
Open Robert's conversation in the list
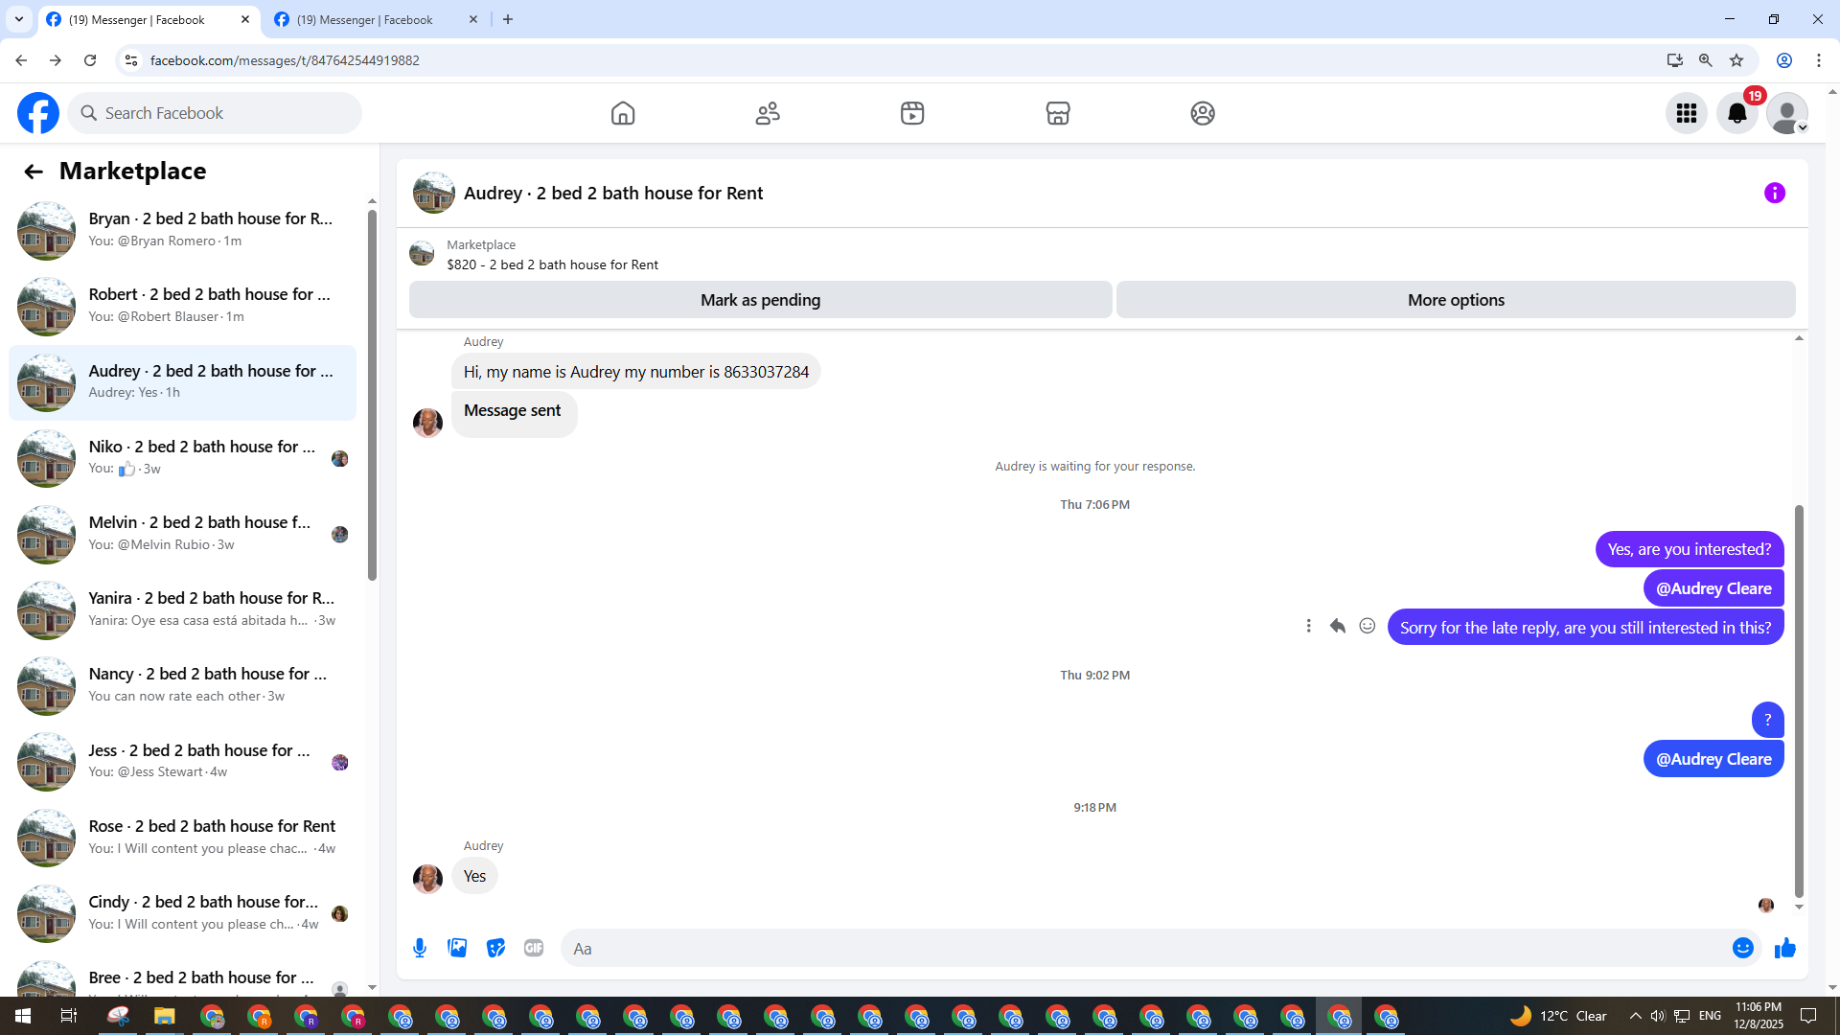tap(182, 306)
